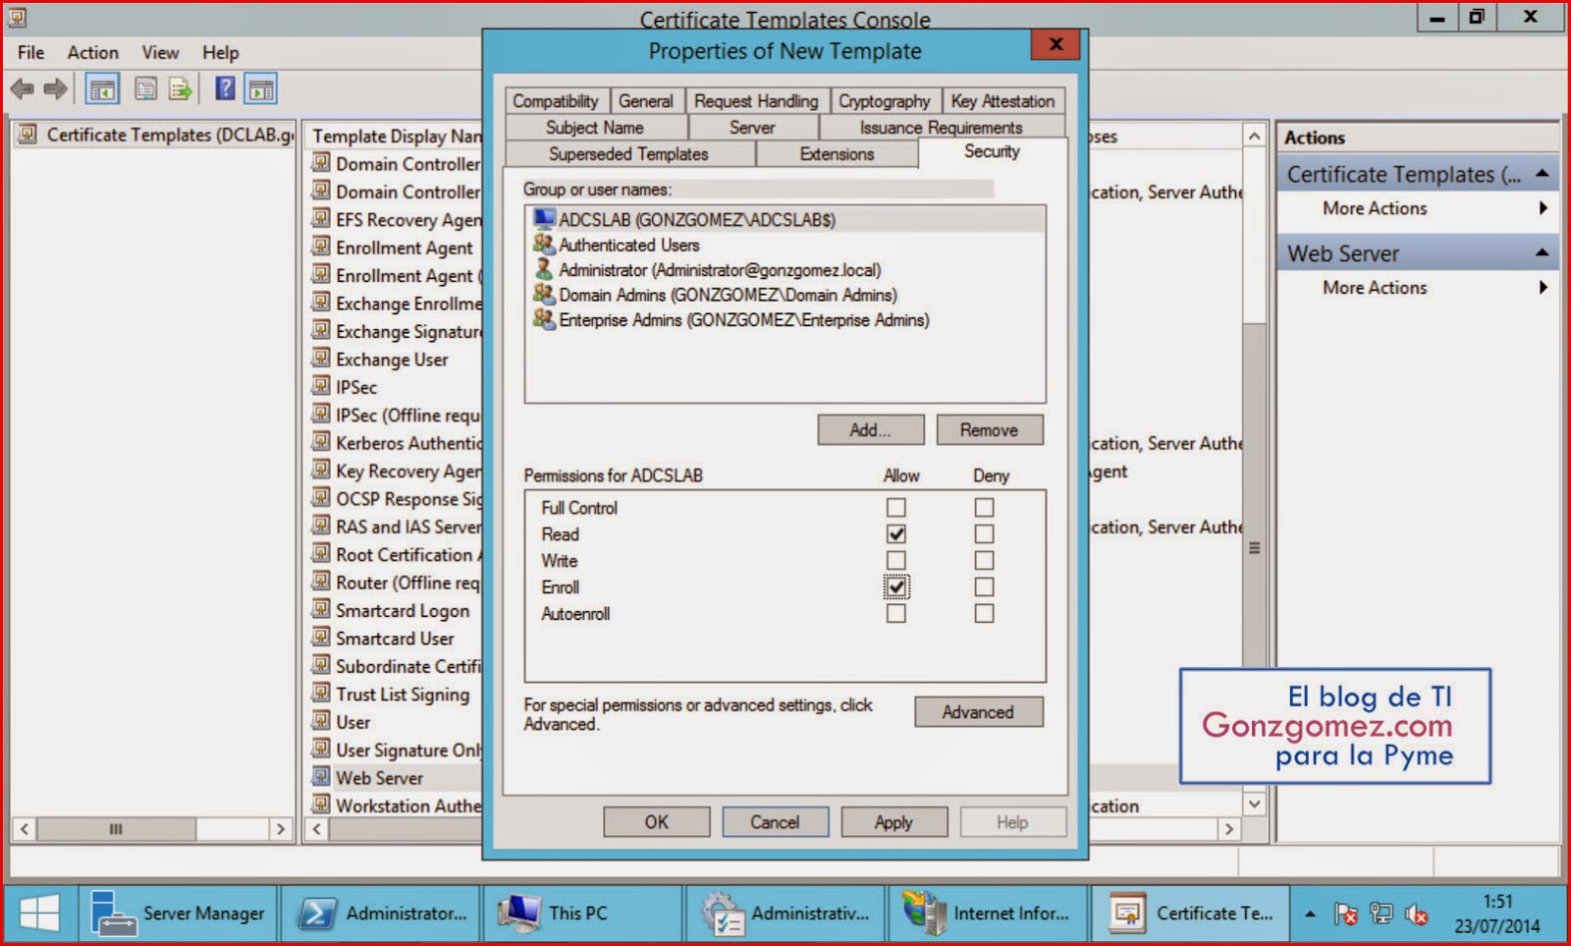Image resolution: width=1571 pixels, height=946 pixels.
Task: Click the muted speaker tray icon
Action: [x=1416, y=915]
